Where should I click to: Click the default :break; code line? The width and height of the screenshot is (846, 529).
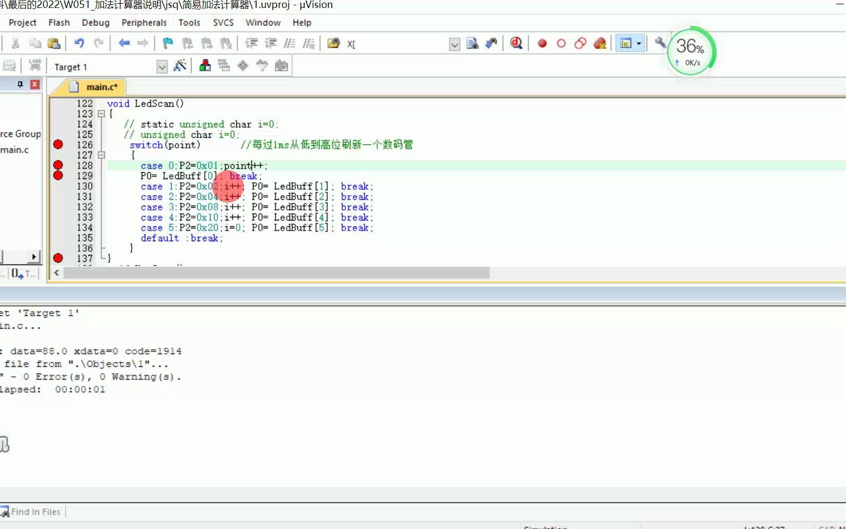tap(182, 238)
